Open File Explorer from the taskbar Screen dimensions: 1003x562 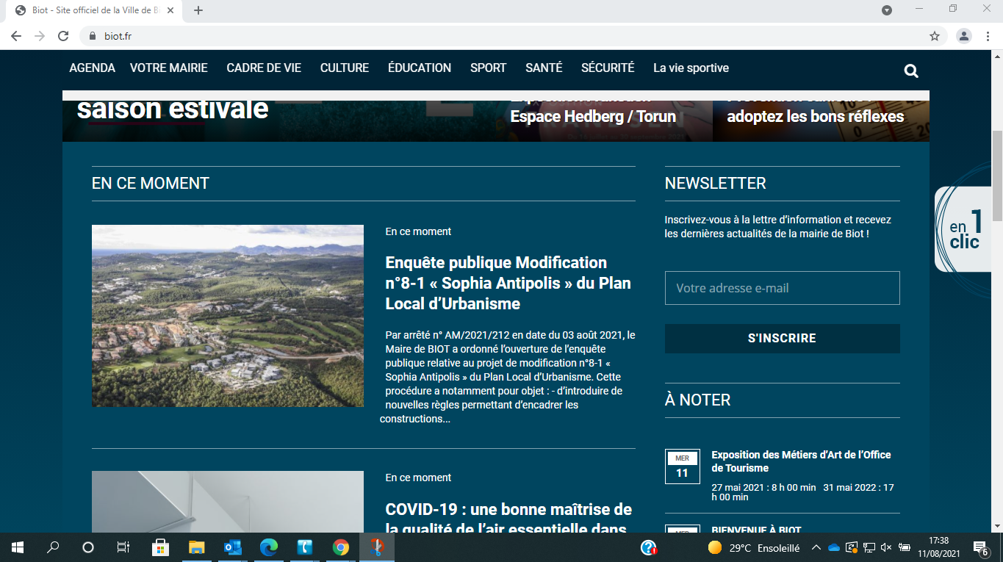196,547
